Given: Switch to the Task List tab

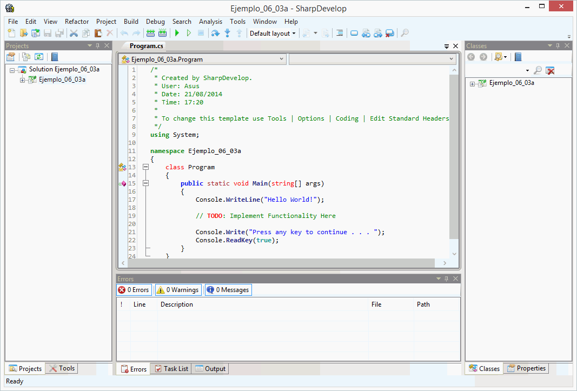Looking at the screenshot, I should [171, 369].
